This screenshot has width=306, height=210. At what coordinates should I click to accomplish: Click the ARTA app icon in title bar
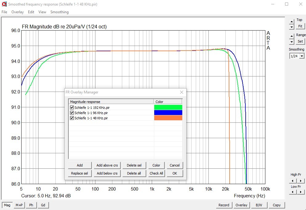pyautogui.click(x=4, y=4)
